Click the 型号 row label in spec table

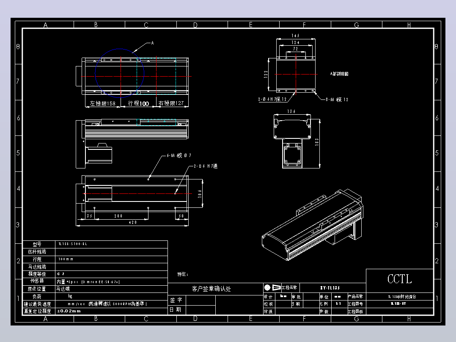37,244
